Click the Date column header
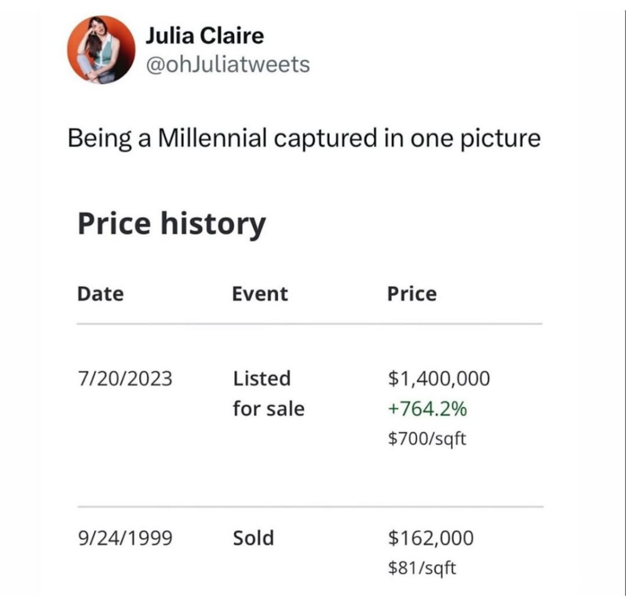Screen dimensions: 626x614 coord(101,294)
